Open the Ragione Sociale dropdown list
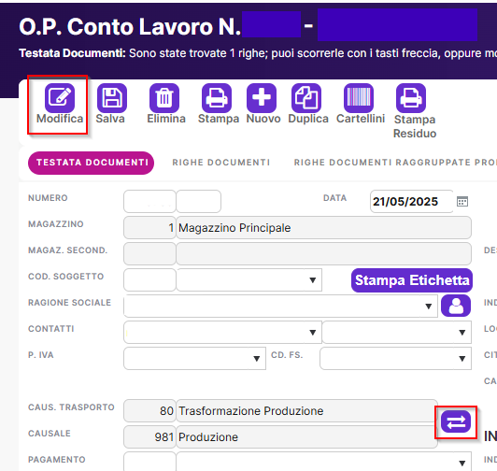This screenshot has height=471, width=497. pos(429,307)
